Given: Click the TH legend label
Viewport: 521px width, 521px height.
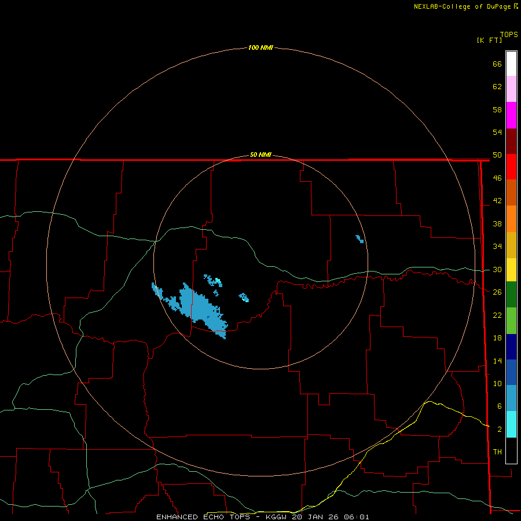Looking at the screenshot, I should [497, 452].
